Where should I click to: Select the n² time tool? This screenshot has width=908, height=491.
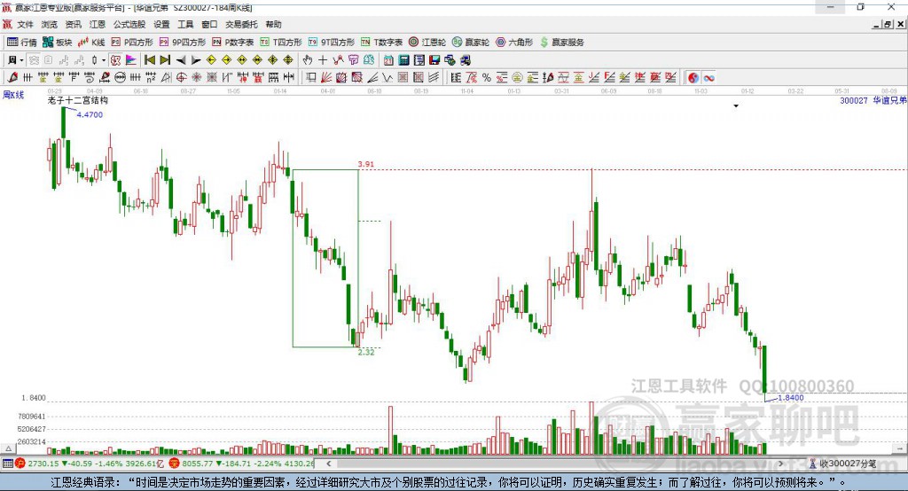(x=151, y=78)
